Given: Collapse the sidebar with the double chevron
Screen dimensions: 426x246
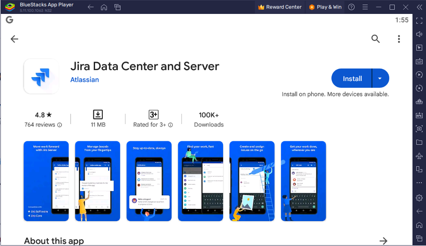Looking at the screenshot, I should (419, 7).
